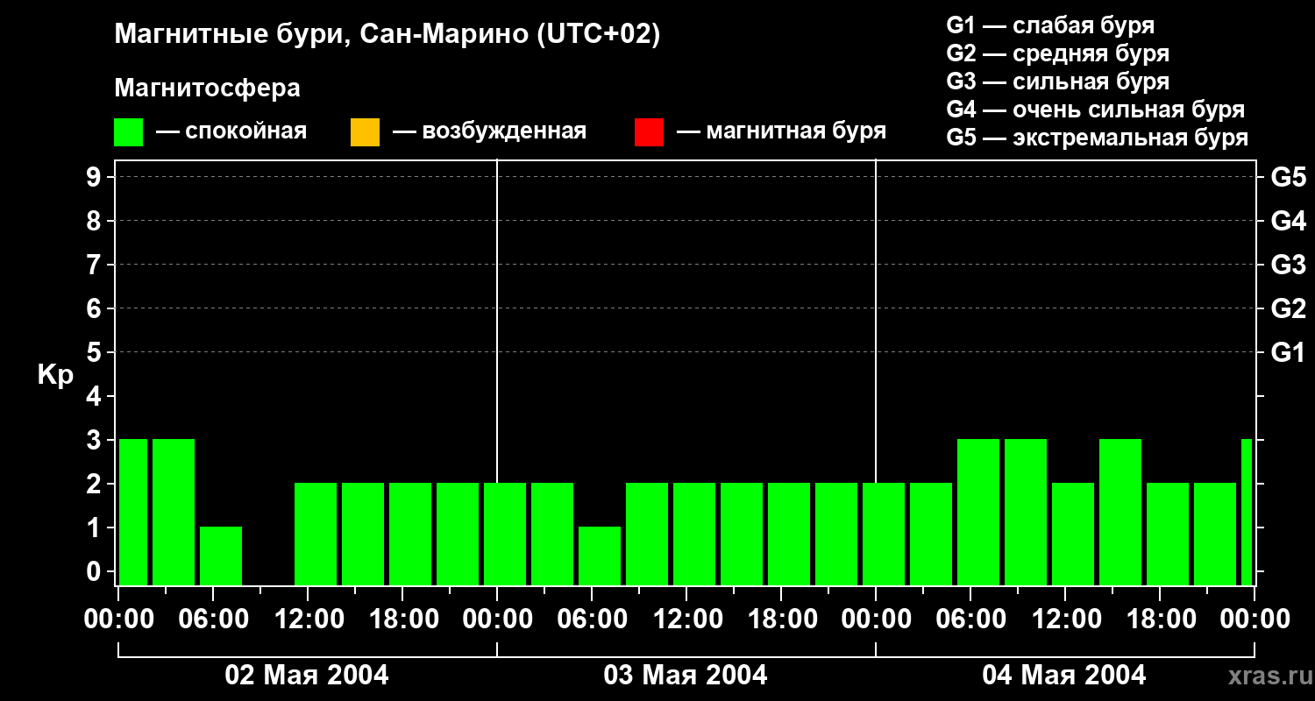Click the '7' tick on the Kp axis
The height and width of the screenshot is (701, 1315).
[96, 265]
